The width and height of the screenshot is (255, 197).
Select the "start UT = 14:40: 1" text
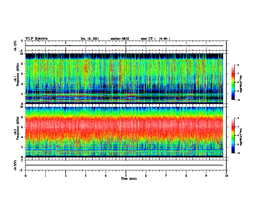(156, 39)
